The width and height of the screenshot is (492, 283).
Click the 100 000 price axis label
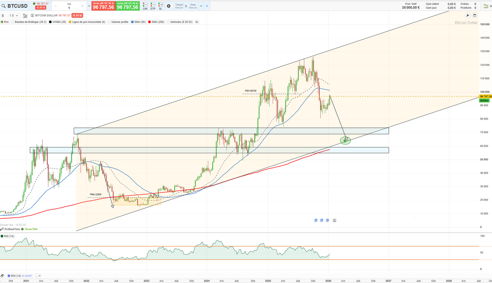click(485, 92)
